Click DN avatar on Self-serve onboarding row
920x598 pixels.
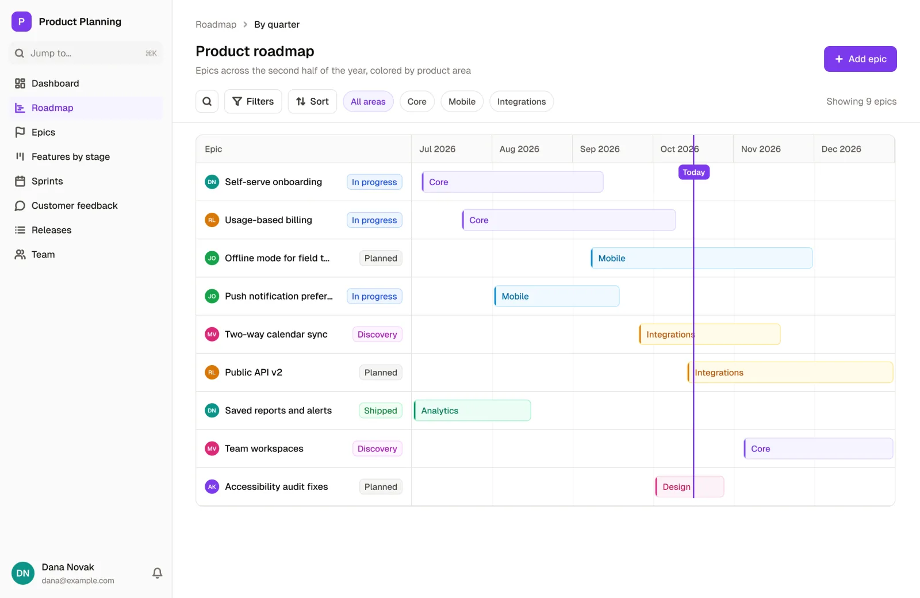click(x=212, y=182)
